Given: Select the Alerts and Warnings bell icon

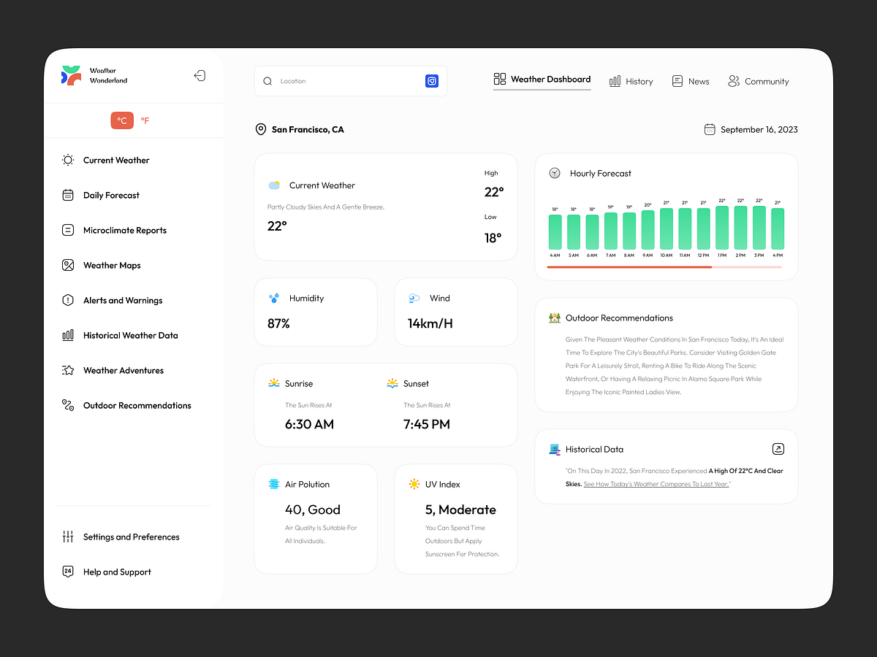Looking at the screenshot, I should (67, 300).
